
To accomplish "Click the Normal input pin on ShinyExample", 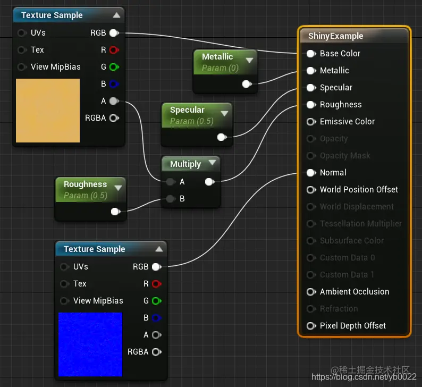I will click(311, 173).
